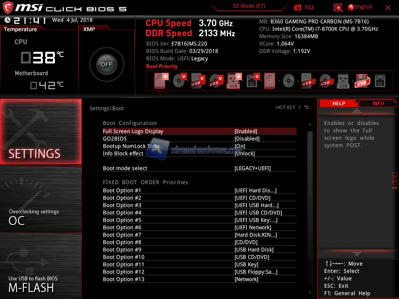Click the globe icon beside English
The width and height of the screenshot is (399, 299).
351,7
